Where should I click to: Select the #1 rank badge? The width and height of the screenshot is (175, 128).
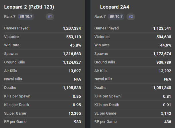click(x=50, y=17)
